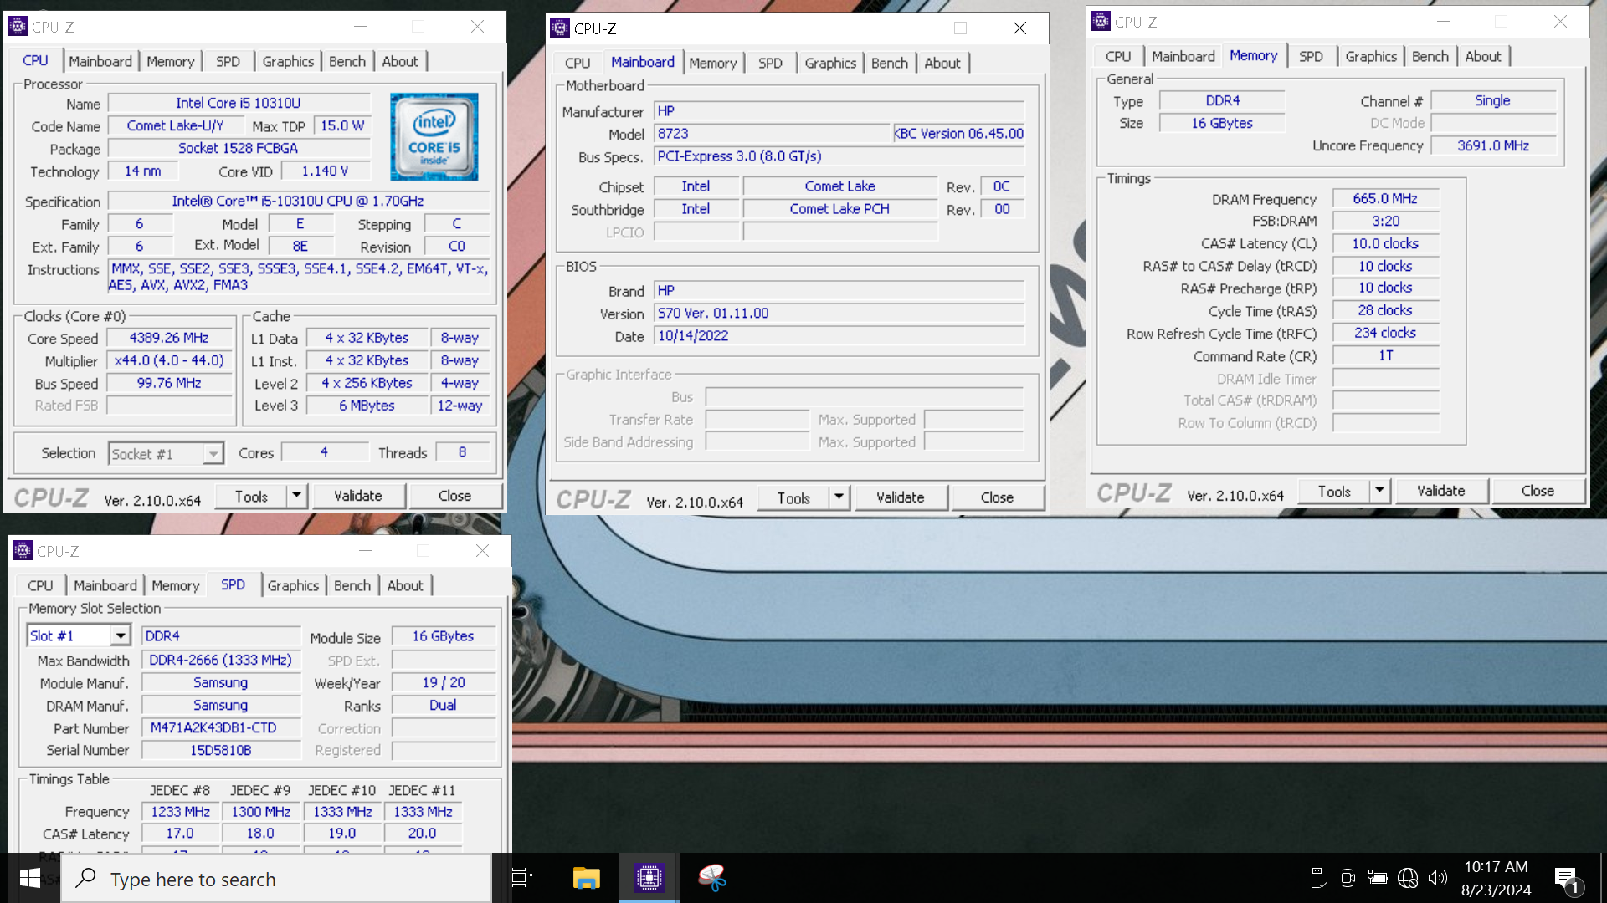Open Windows Start menu

(30, 878)
